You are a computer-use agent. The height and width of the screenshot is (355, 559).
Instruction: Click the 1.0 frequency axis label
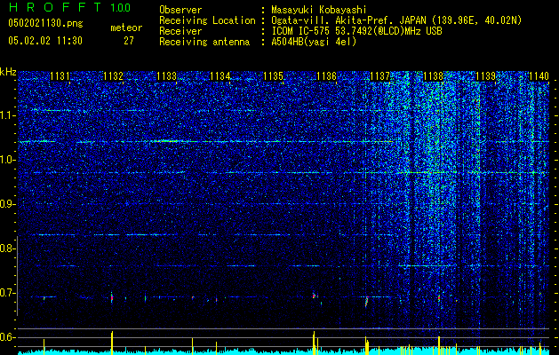[x=8, y=160]
